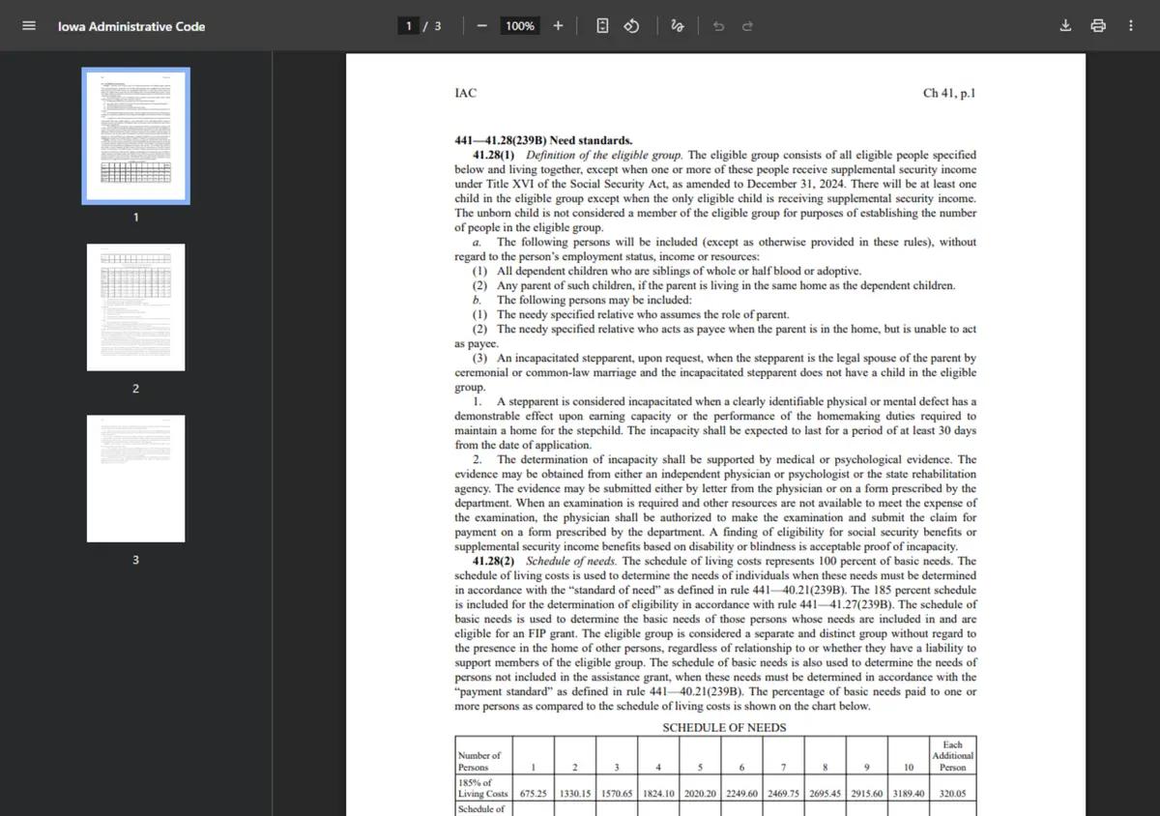Click the '10' persons column header
This screenshot has width=1160, height=816.
(909, 768)
